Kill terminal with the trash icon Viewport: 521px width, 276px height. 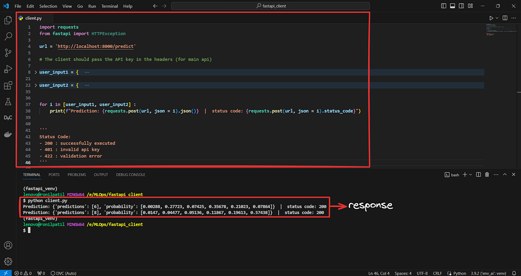click(x=487, y=174)
